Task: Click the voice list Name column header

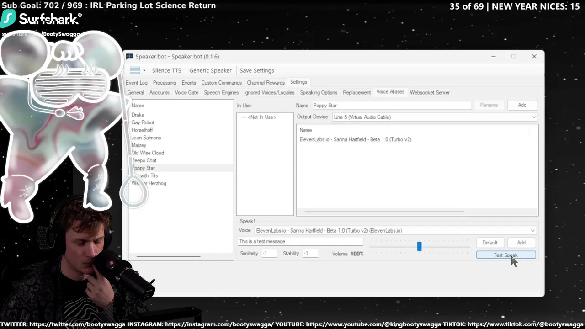Action: [x=306, y=130]
